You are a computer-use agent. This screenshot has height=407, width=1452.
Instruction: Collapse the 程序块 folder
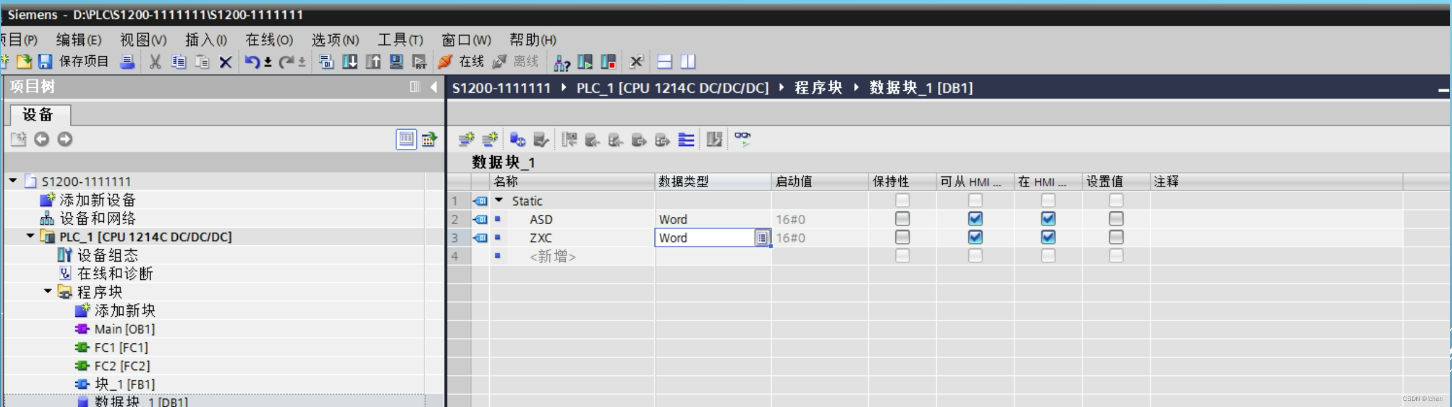pyautogui.click(x=47, y=291)
